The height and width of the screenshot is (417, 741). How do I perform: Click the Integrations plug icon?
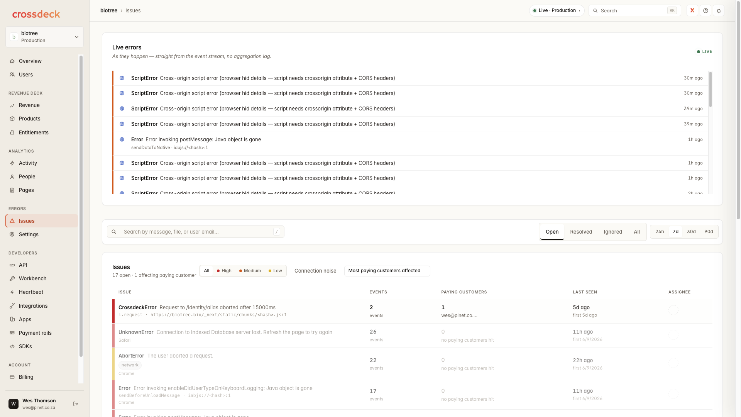click(x=12, y=306)
